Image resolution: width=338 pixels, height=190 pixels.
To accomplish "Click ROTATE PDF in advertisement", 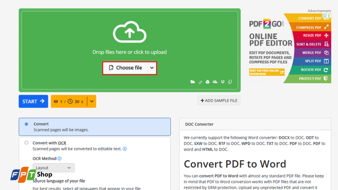I will point(311,70).
